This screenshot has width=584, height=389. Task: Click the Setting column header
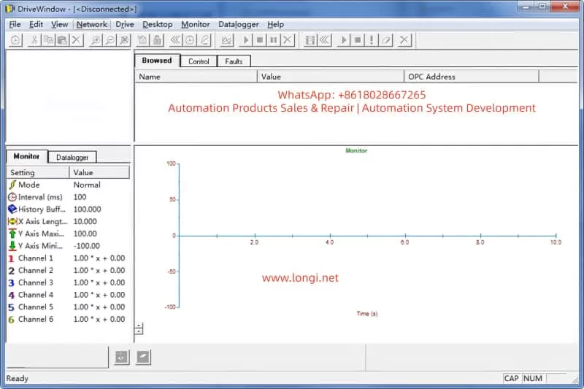38,173
